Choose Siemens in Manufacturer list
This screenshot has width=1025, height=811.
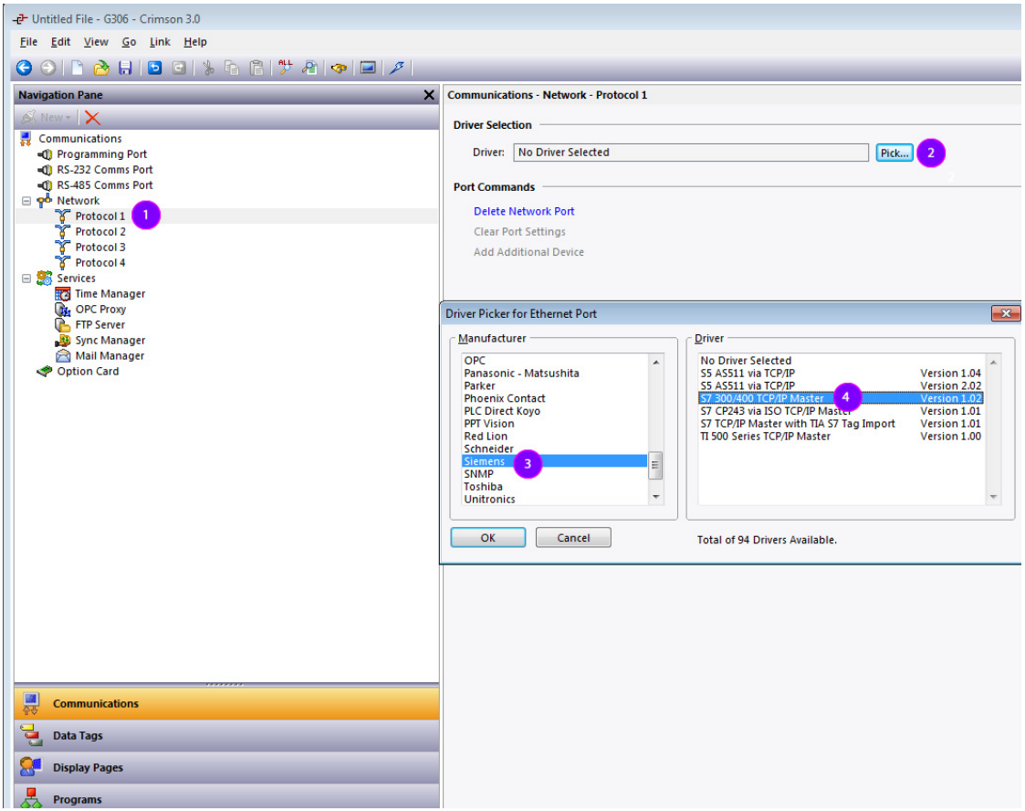(x=554, y=462)
